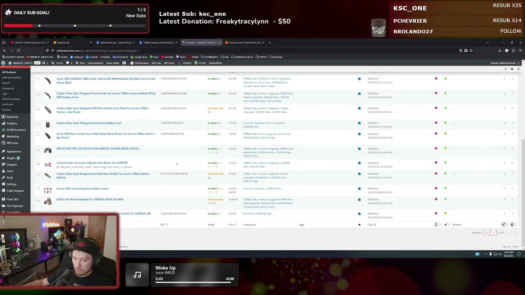Click View products in the admin bar
This screenshot has width=525, height=295.
tap(95, 63)
